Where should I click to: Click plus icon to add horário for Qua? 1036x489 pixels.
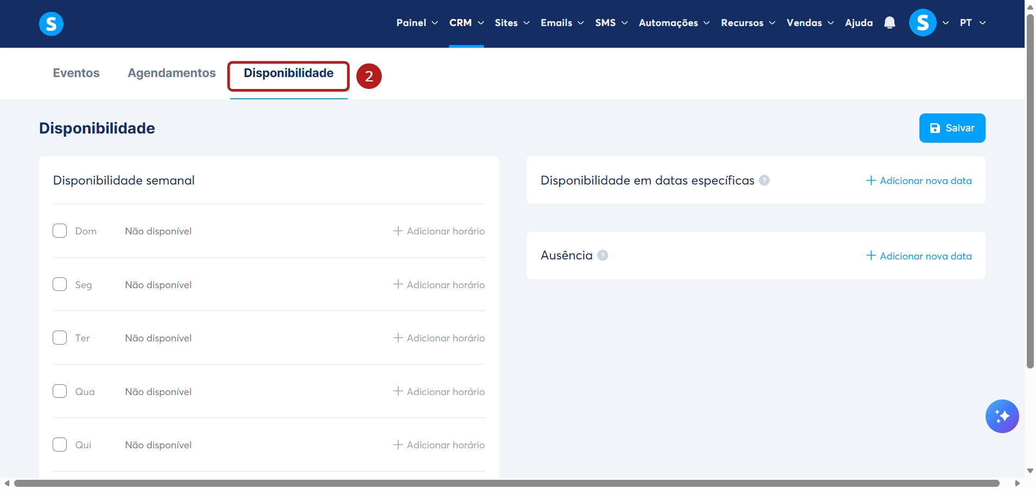click(398, 391)
